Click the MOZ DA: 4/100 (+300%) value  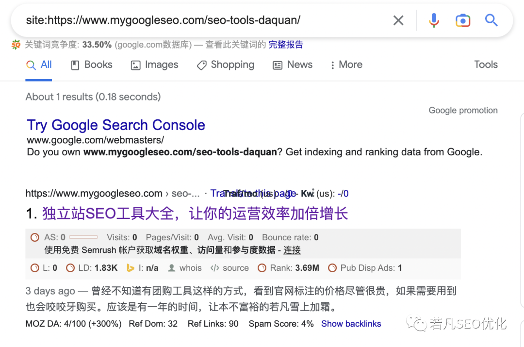[74, 324]
